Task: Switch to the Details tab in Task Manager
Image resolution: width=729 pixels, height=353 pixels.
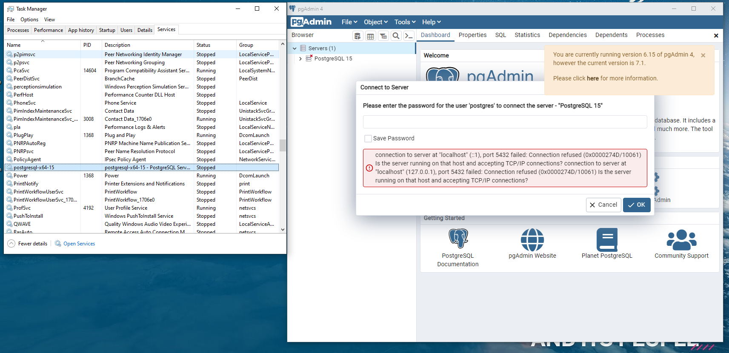Action: coord(145,30)
